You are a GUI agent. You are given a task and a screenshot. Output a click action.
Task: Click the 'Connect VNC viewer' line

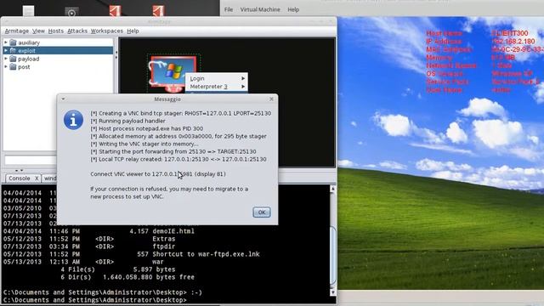point(158,173)
